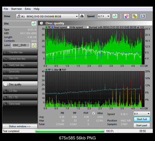Click the Start part button

142,125
